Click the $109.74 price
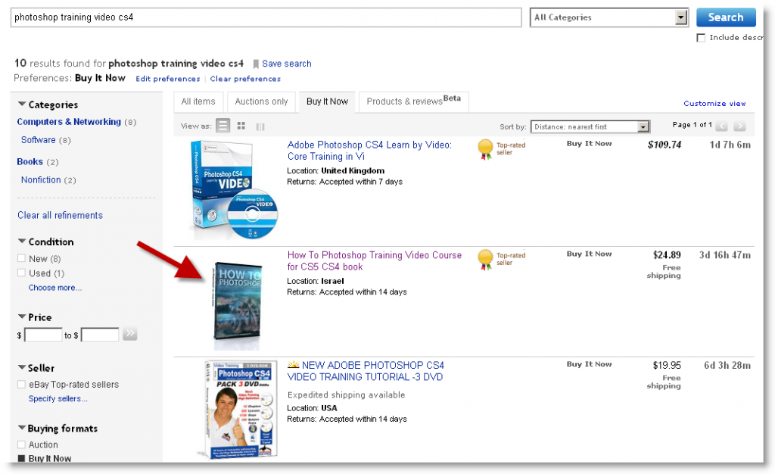Viewport: 775px width, 474px height. tap(665, 145)
